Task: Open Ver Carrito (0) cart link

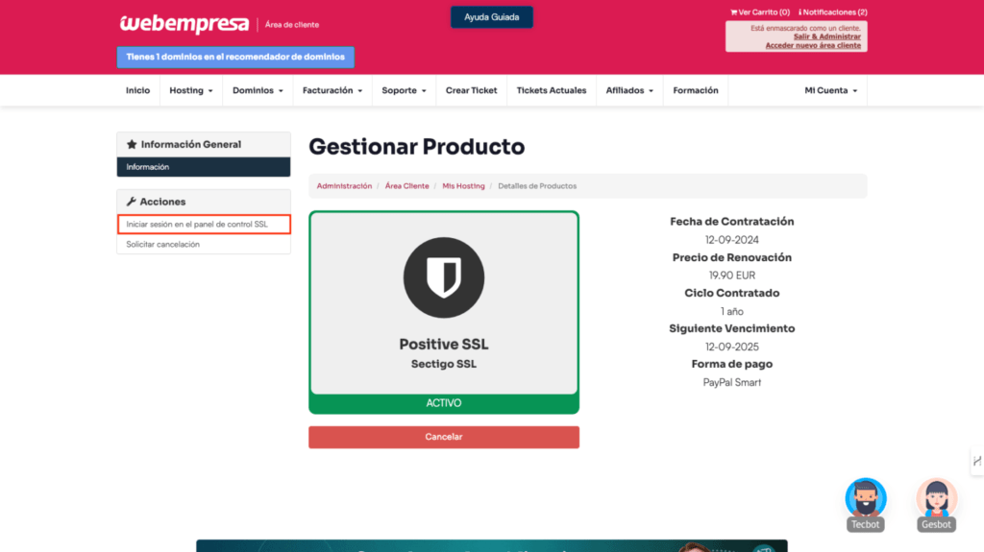Action: click(x=759, y=12)
